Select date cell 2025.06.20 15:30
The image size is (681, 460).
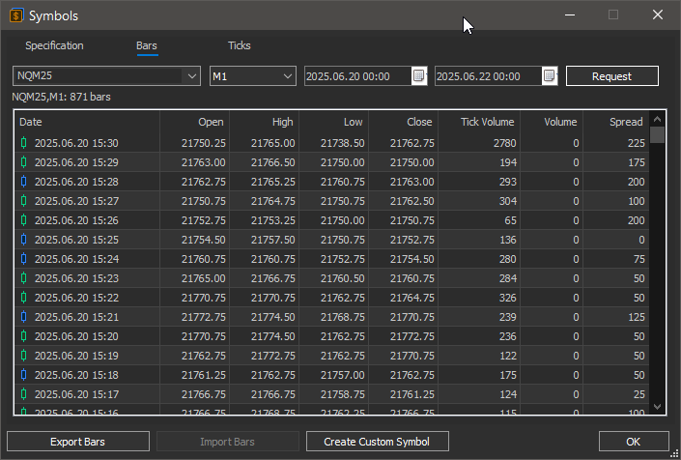coord(76,143)
